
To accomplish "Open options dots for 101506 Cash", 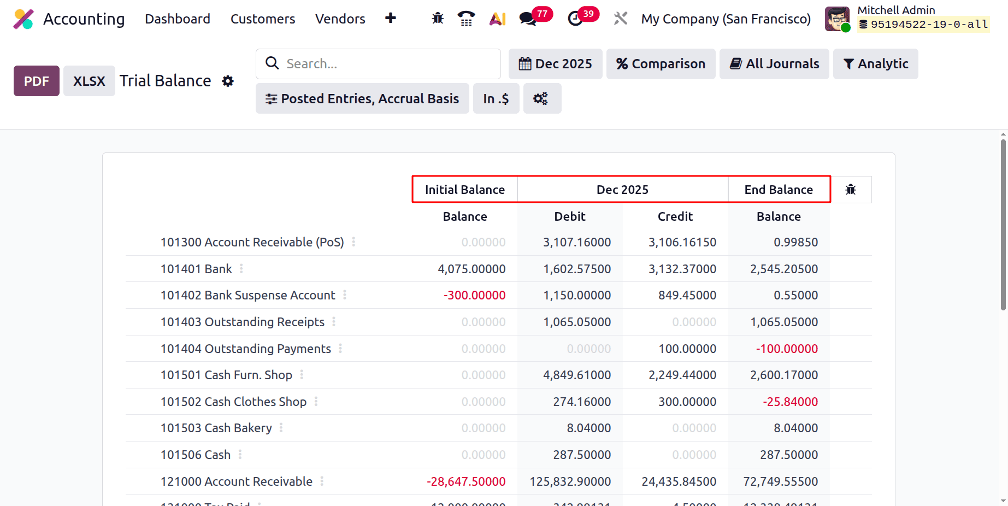I will pos(240,455).
